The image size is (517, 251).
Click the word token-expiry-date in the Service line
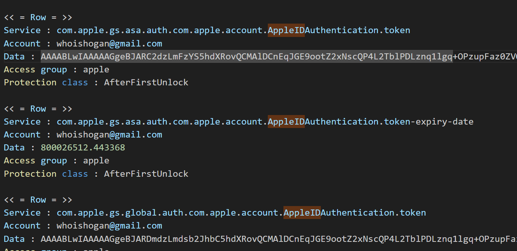coord(428,122)
